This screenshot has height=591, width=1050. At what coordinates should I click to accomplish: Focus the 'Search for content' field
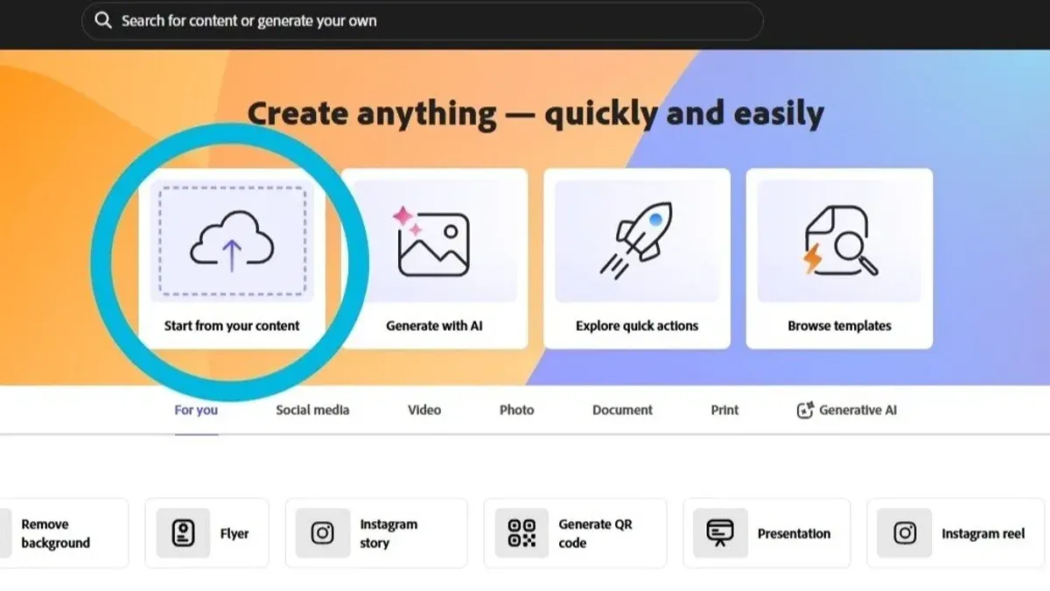(423, 20)
